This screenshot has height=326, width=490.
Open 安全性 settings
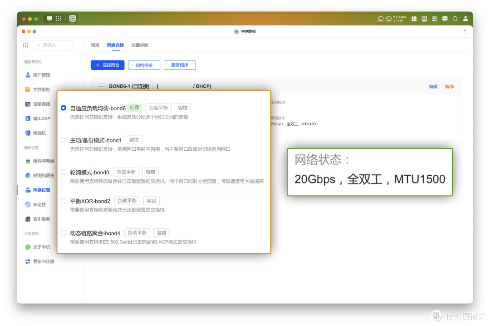tap(35, 205)
